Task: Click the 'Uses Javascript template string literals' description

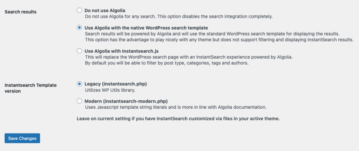Action: point(176,107)
